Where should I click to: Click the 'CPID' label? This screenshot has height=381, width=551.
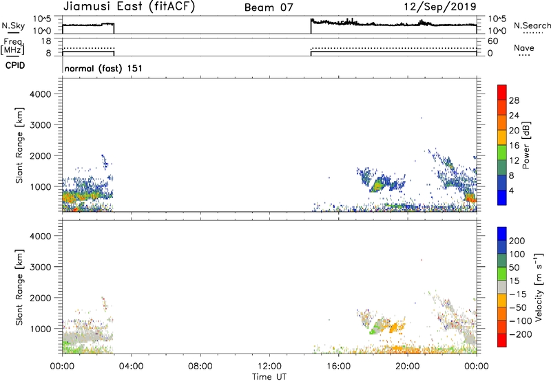(15, 65)
